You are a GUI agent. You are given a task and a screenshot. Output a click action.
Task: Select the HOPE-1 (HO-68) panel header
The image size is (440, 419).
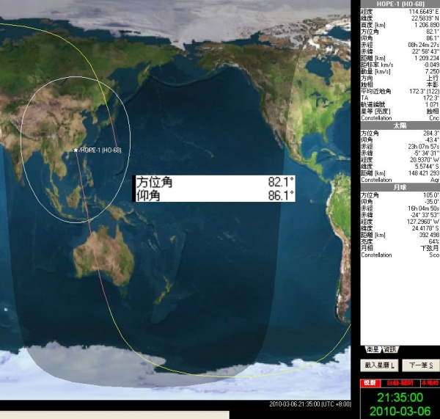click(400, 4)
